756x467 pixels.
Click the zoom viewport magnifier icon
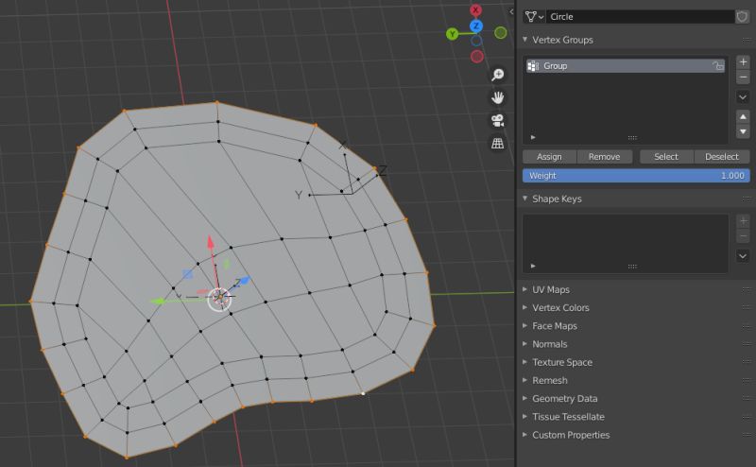(498, 75)
